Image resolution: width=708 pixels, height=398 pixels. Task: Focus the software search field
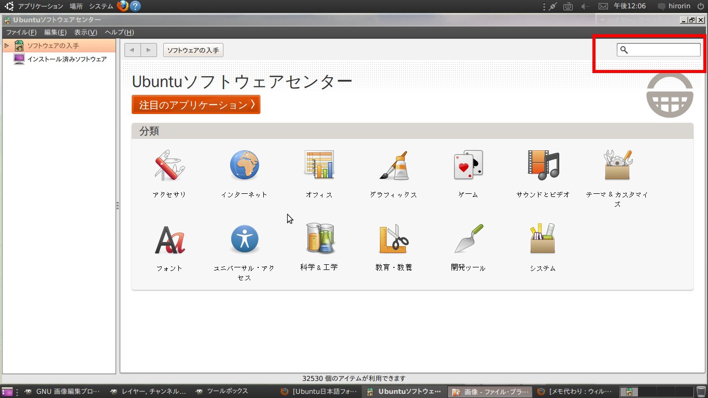click(659, 50)
